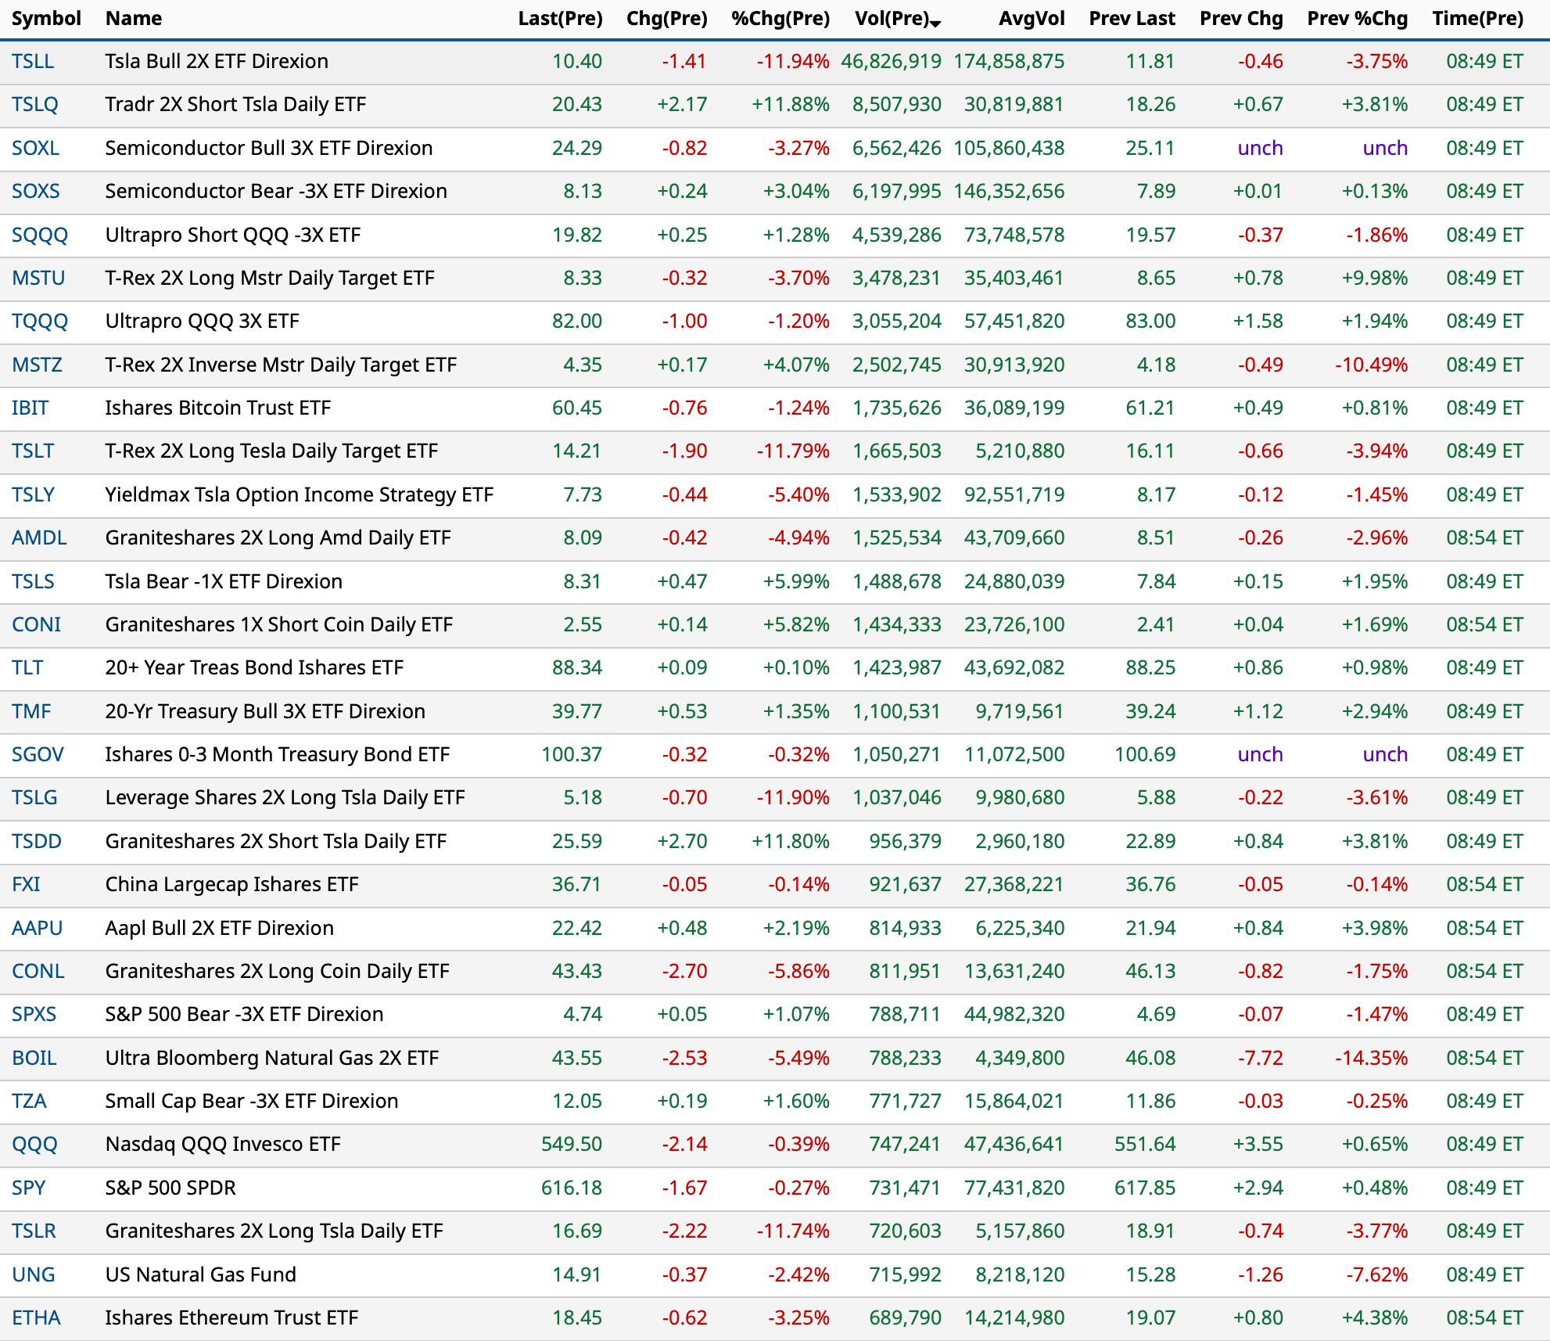Screen dimensions: 1550x1341
Task: Open the TSLL ticker symbol link
Action: click(33, 61)
